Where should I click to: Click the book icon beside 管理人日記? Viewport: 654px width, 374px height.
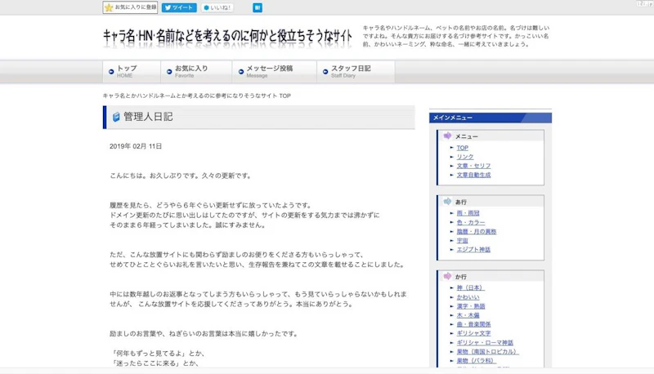coord(116,117)
